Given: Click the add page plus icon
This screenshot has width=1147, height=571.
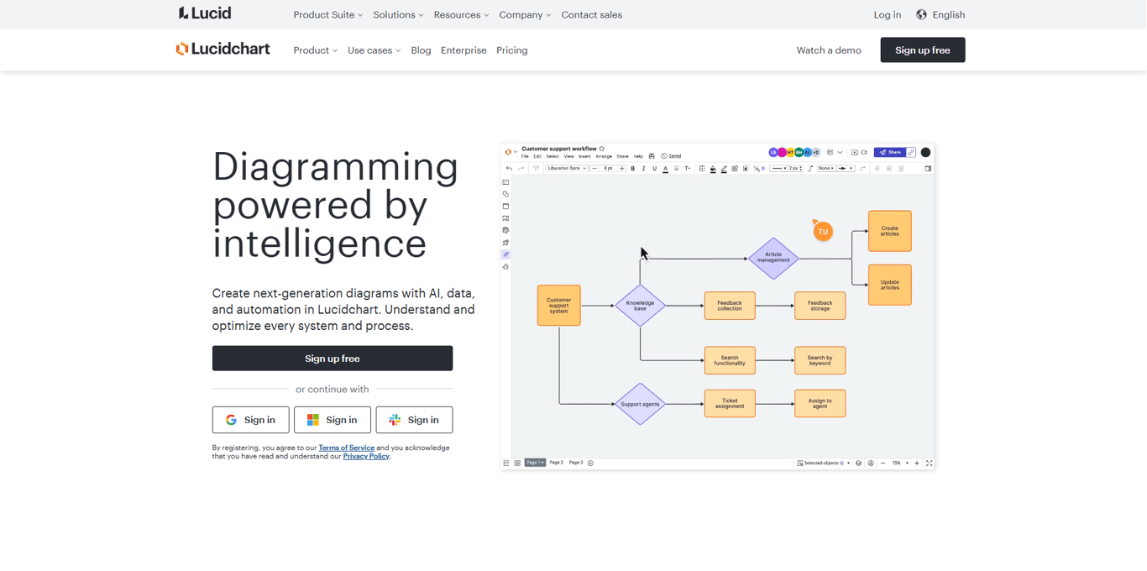Looking at the screenshot, I should [590, 463].
